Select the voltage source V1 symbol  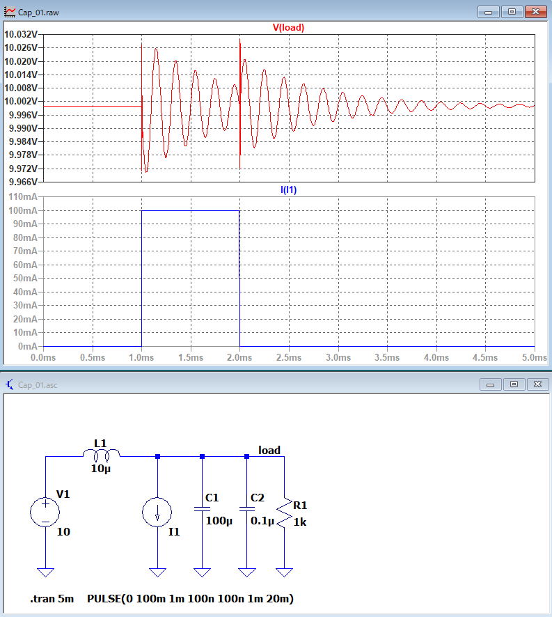[45, 513]
